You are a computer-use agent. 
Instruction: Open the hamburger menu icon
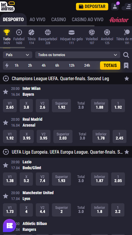point(128,6)
